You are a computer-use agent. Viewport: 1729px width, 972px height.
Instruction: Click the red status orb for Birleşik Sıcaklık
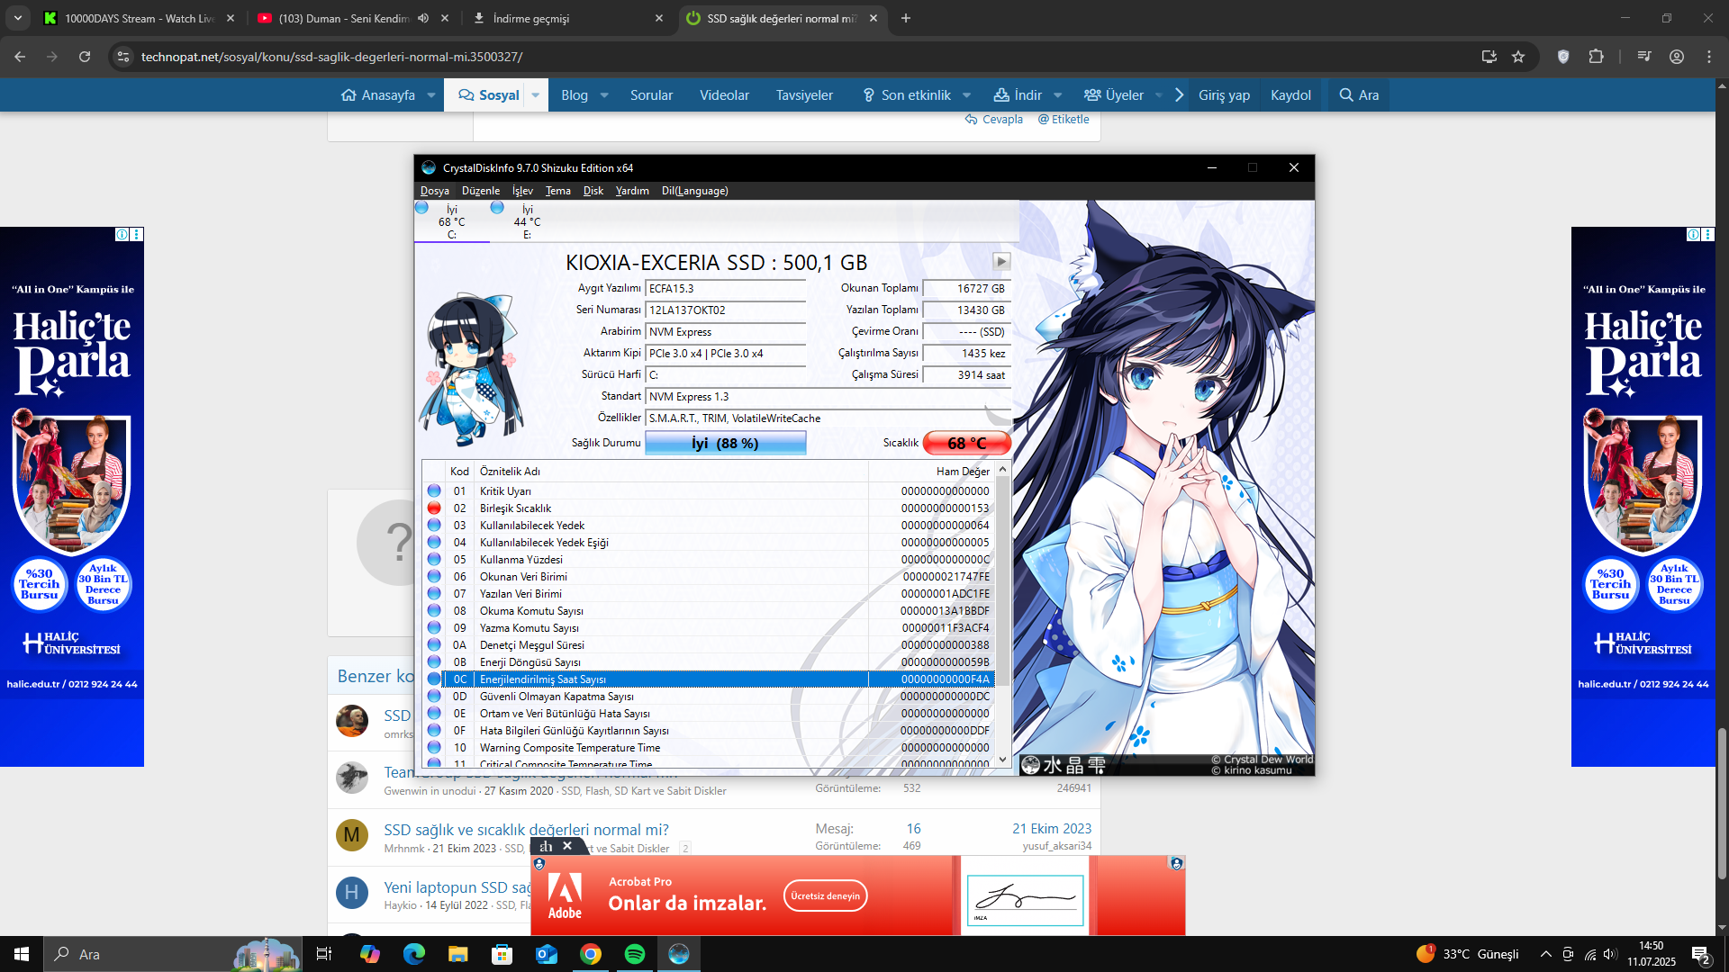pos(434,508)
